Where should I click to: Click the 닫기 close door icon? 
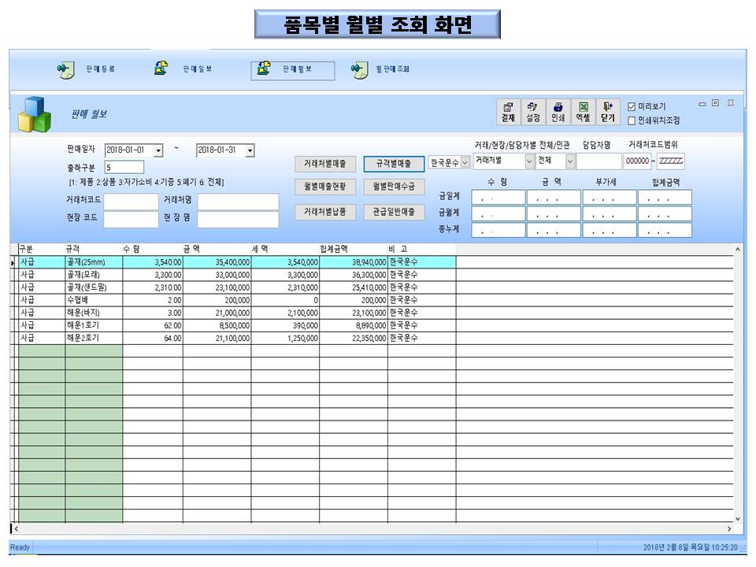[x=607, y=112]
